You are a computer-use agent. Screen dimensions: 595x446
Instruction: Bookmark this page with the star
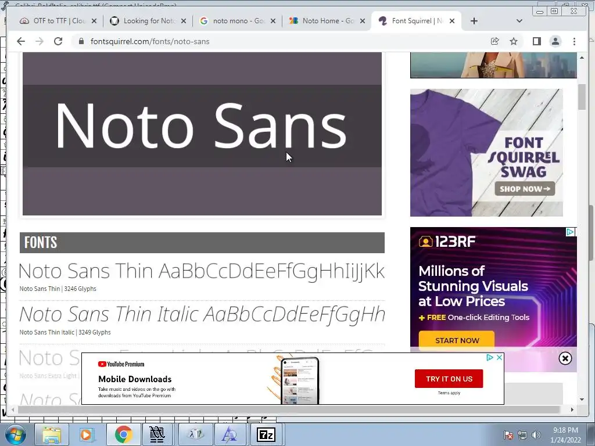514,41
